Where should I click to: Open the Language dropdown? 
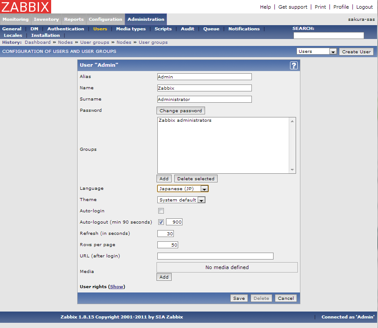(x=182, y=189)
